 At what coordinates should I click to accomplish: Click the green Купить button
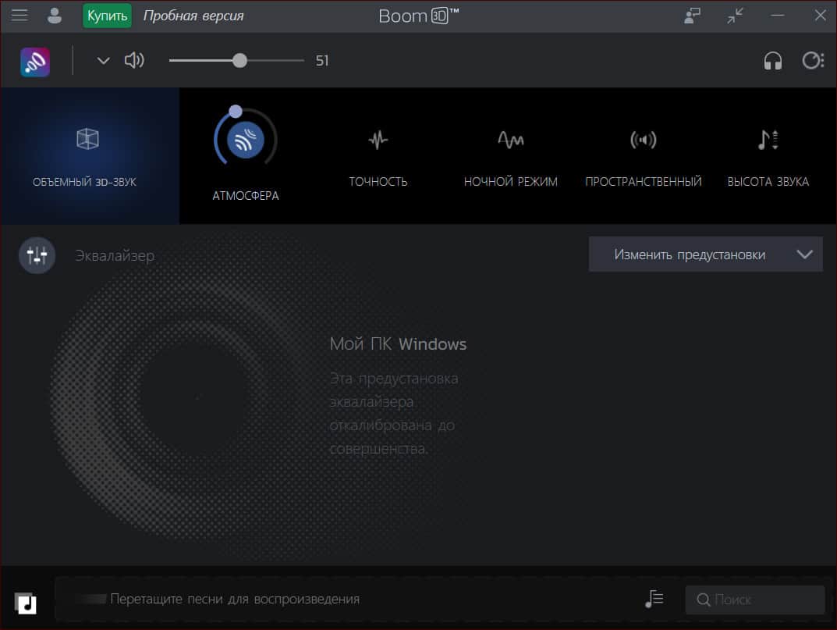point(108,16)
